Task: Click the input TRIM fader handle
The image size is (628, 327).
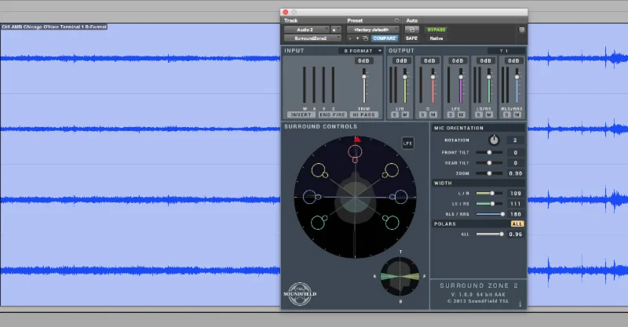Action: coord(364,76)
